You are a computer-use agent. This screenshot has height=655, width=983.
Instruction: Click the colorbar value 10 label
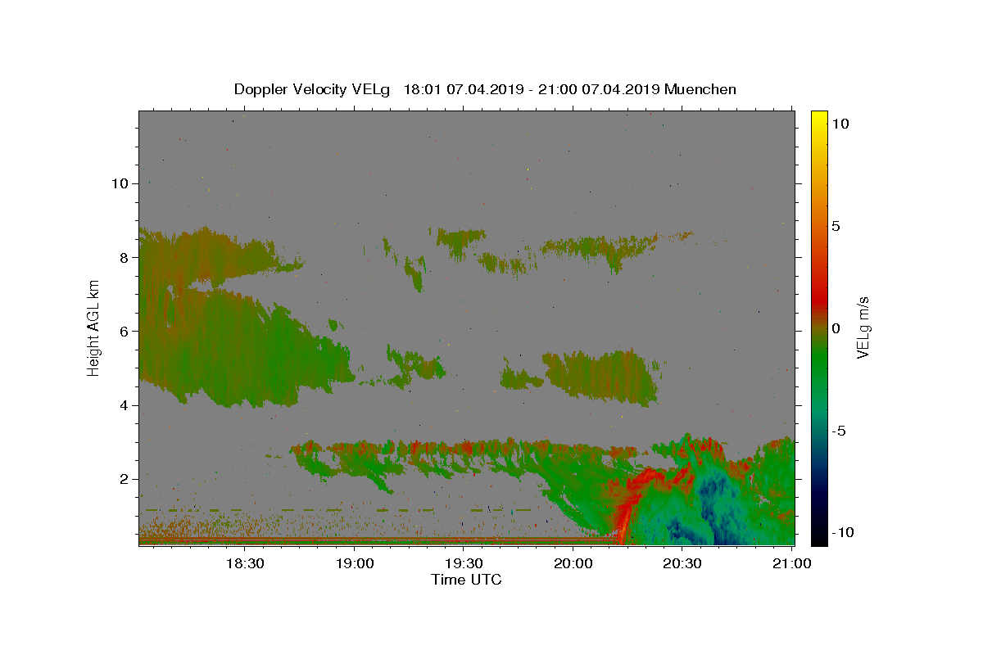[x=840, y=124]
